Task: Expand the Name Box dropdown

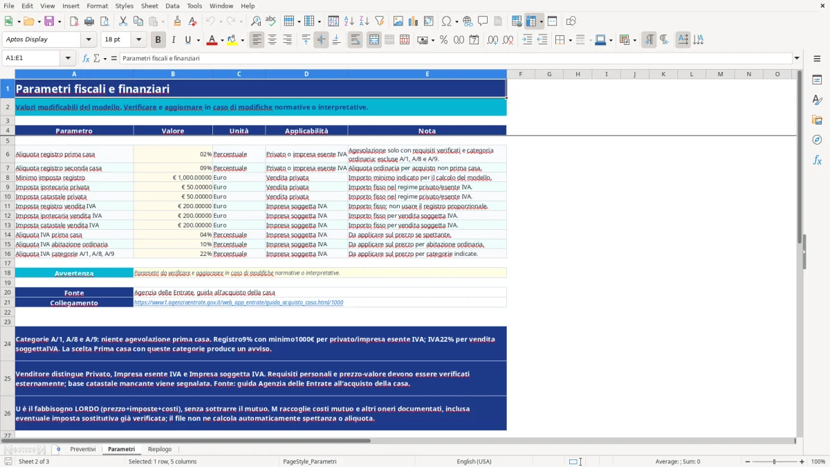Action: click(x=68, y=58)
